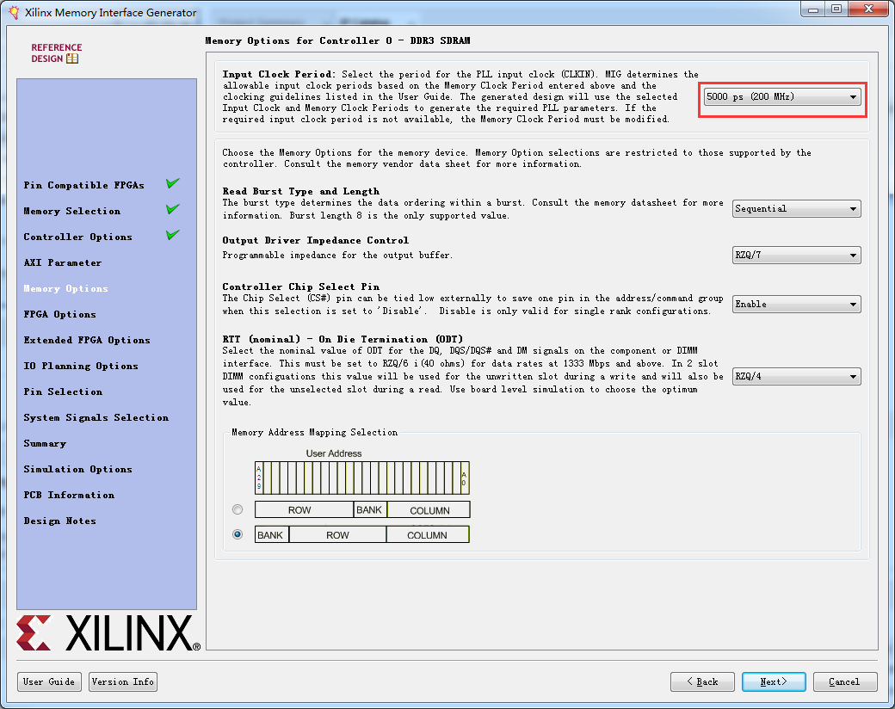Click the RTT (nominal) On Die Termination heading
The width and height of the screenshot is (895, 709).
click(343, 339)
